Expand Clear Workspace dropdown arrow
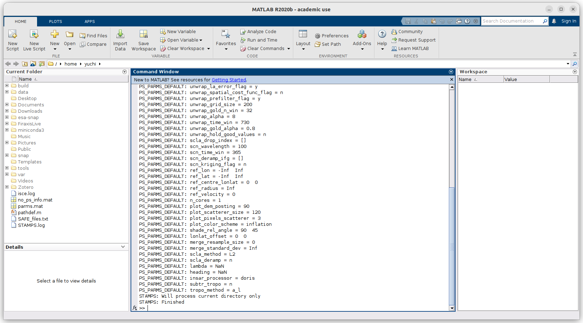 pos(209,49)
